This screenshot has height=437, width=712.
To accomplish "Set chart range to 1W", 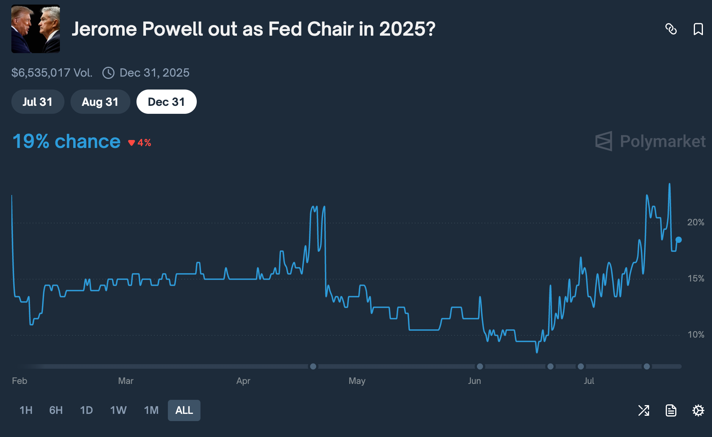I will pyautogui.click(x=118, y=410).
